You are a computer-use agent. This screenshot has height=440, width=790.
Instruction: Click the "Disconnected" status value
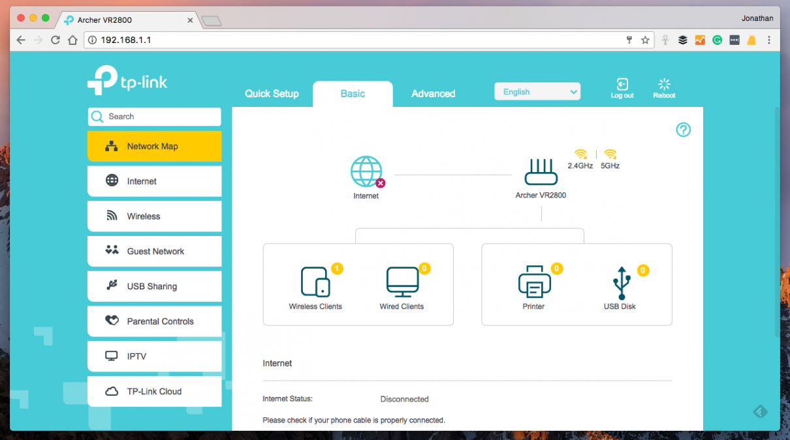pyautogui.click(x=405, y=399)
